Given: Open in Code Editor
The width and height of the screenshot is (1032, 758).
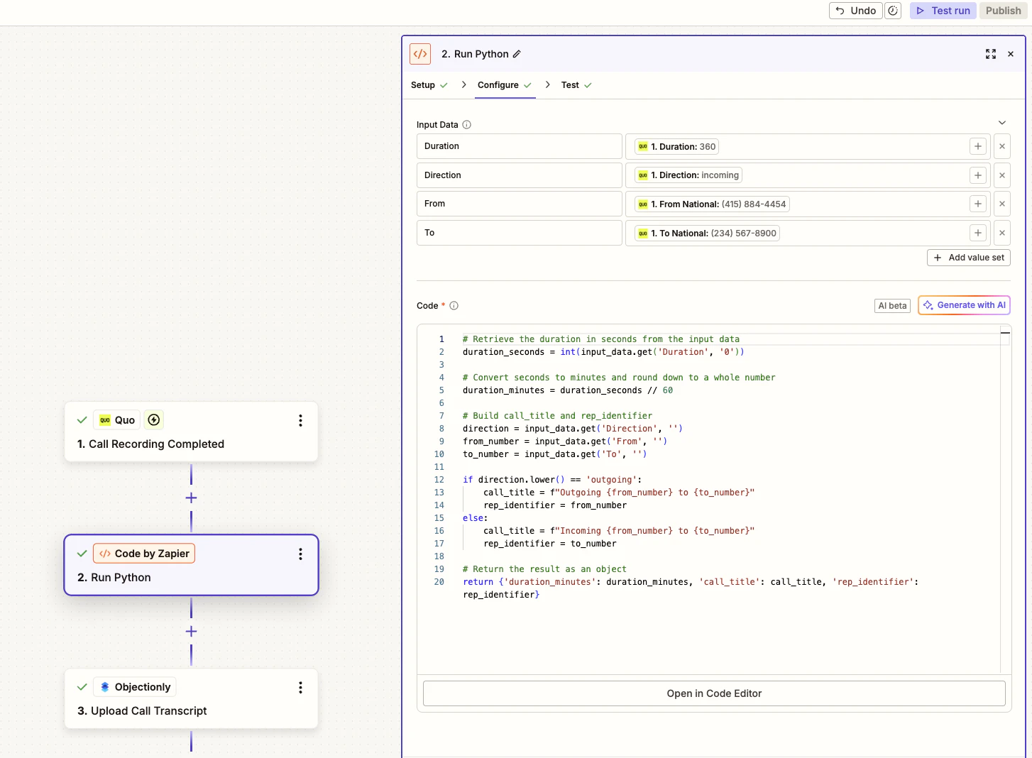Looking at the screenshot, I should [x=713, y=693].
